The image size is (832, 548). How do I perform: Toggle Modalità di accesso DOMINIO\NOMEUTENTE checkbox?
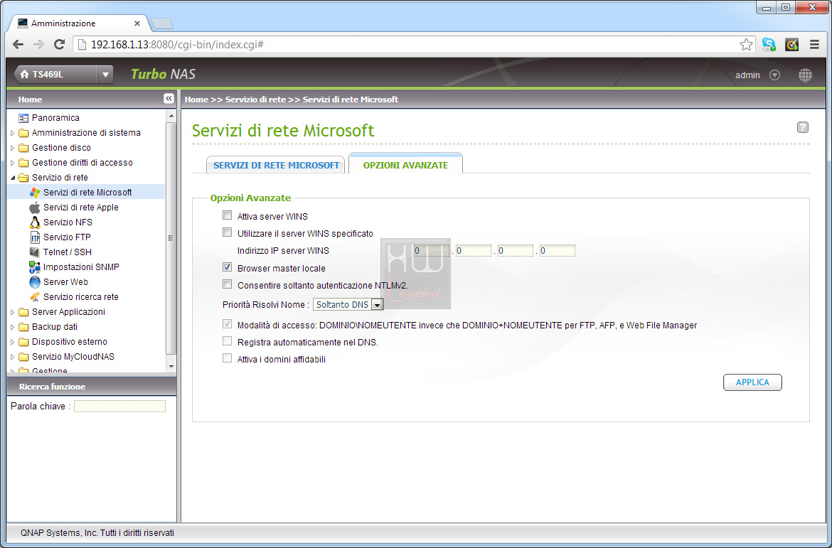click(x=227, y=324)
